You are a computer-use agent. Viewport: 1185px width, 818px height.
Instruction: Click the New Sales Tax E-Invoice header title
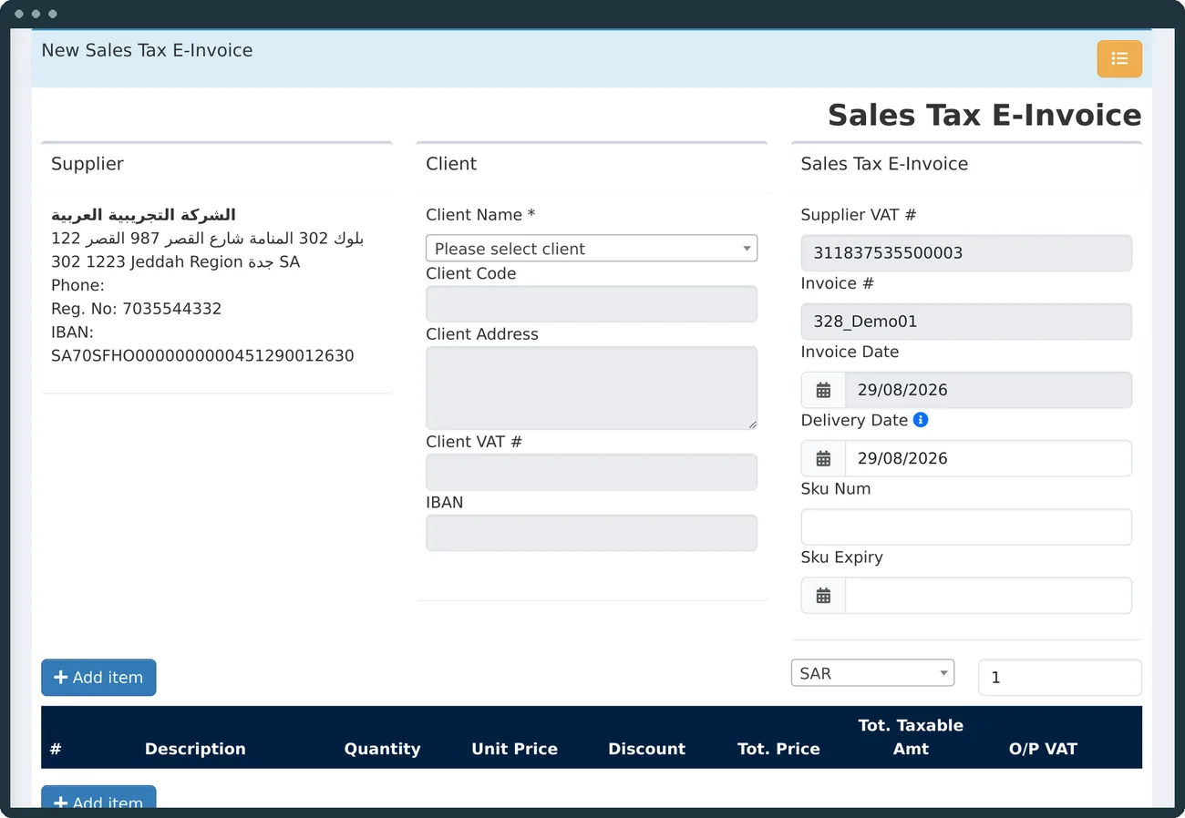147,50
